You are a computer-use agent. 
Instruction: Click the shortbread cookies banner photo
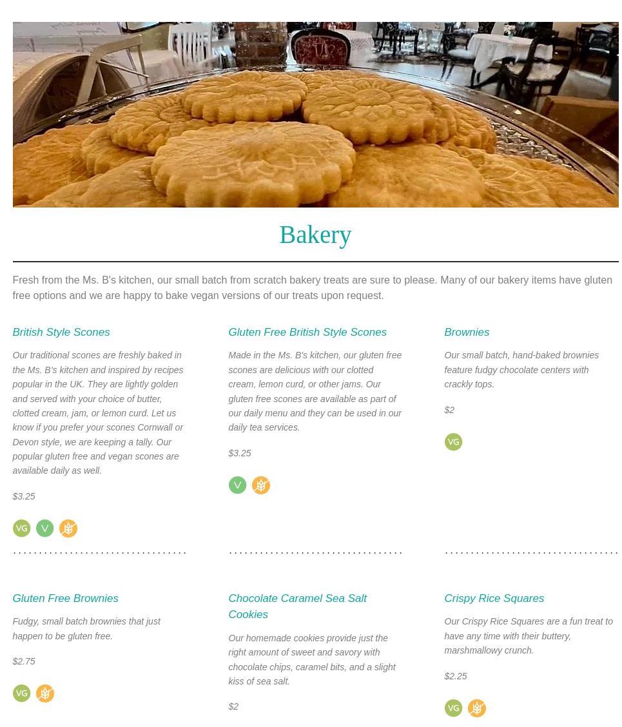[315, 114]
